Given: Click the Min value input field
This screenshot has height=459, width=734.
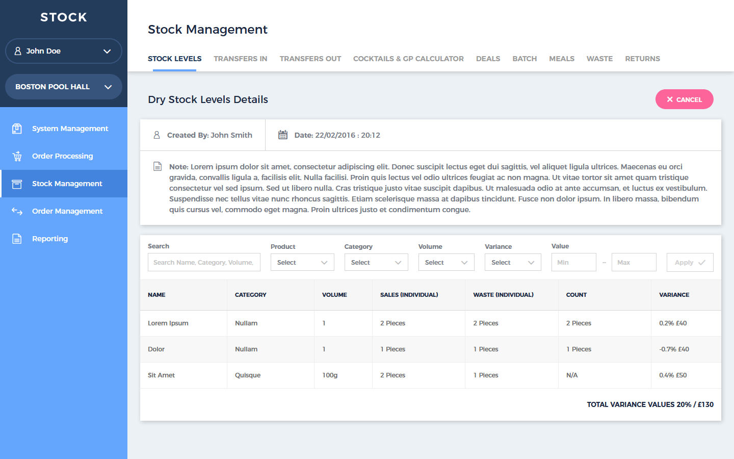Looking at the screenshot, I should coord(573,263).
